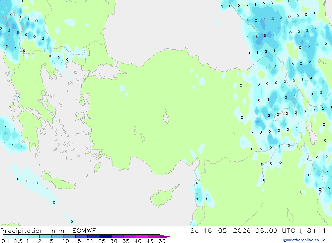The image size is (332, 243).
Task: Select the 25–30 mm navy legend swatch
Action: [106, 236]
